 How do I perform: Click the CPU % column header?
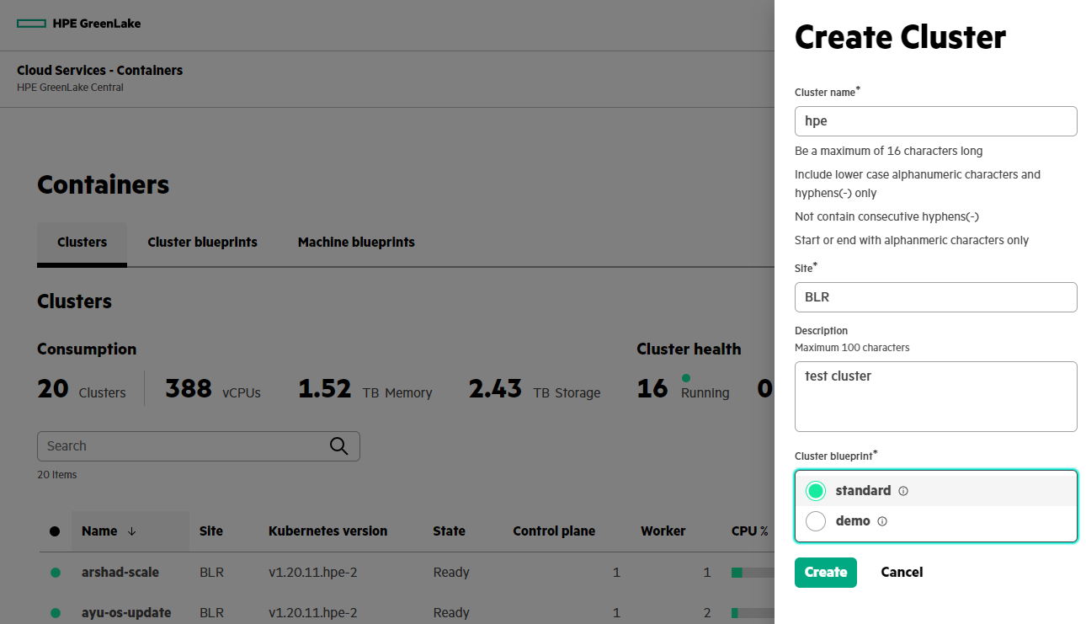(750, 531)
